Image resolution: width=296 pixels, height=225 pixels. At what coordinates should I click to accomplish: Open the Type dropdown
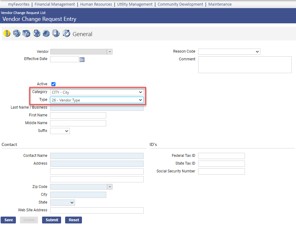click(x=97, y=100)
